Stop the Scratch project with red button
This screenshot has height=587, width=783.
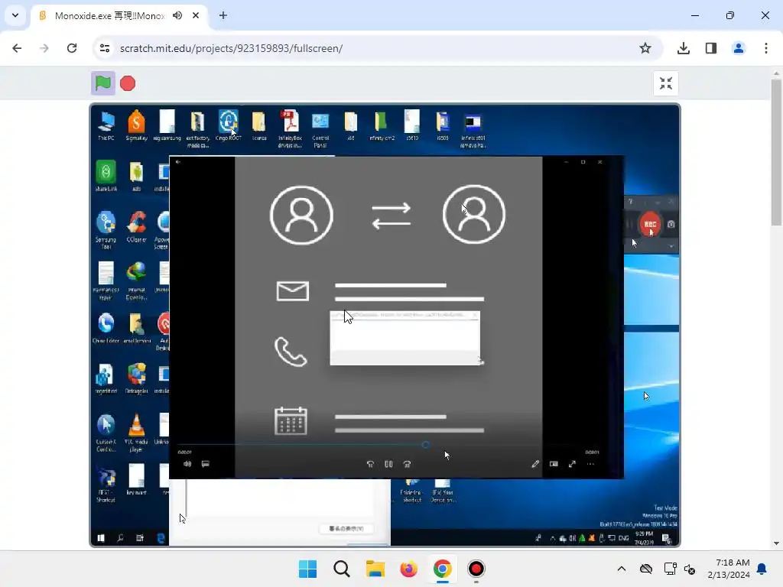pyautogui.click(x=128, y=83)
